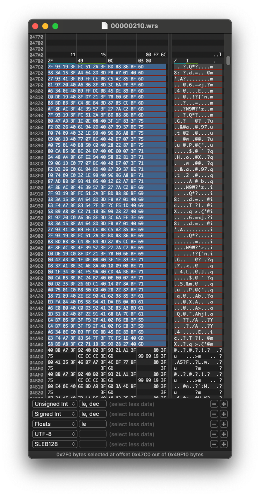This screenshot has height=496, width=260.
Task: Click minus button on Signed Int row
Action: 214,414
